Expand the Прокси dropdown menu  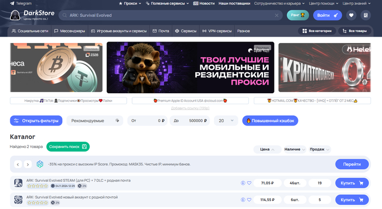[130, 3]
